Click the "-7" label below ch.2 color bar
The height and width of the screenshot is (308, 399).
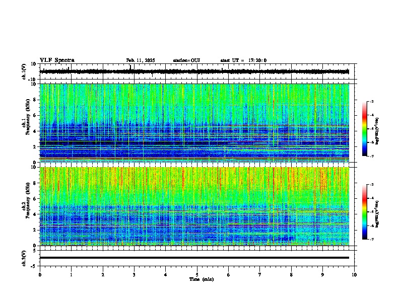click(371, 240)
